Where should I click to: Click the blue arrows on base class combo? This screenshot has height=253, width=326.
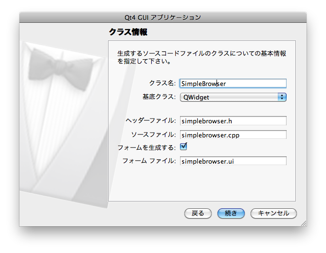[x=281, y=97]
